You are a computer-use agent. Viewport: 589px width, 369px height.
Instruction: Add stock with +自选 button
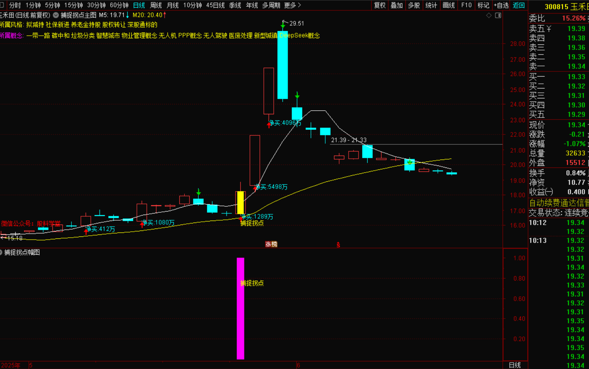point(501,5)
